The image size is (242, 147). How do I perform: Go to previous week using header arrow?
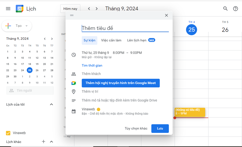click(89, 9)
